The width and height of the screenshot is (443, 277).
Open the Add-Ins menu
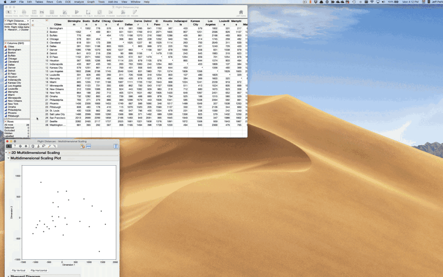(x=113, y=2)
